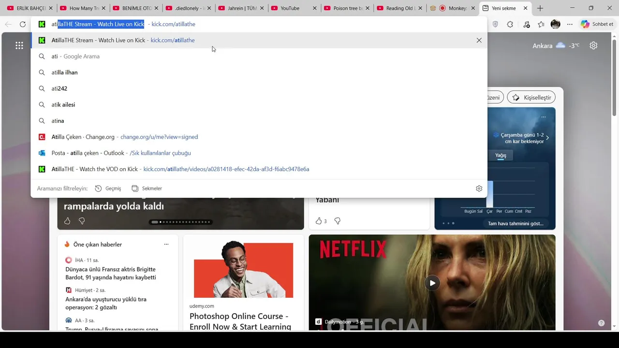
Task: Select the ati242 search suggestion
Action: click(x=259, y=88)
